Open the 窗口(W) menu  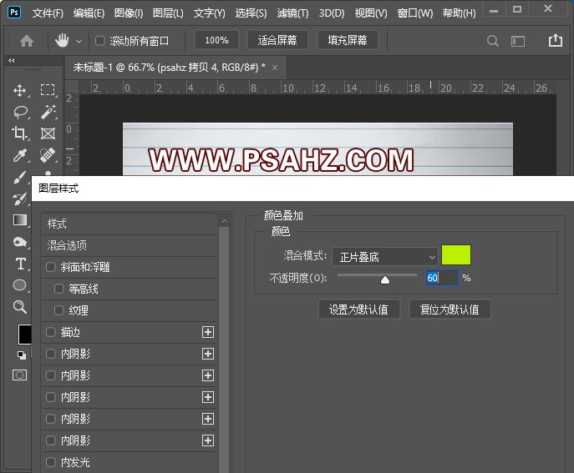[415, 13]
